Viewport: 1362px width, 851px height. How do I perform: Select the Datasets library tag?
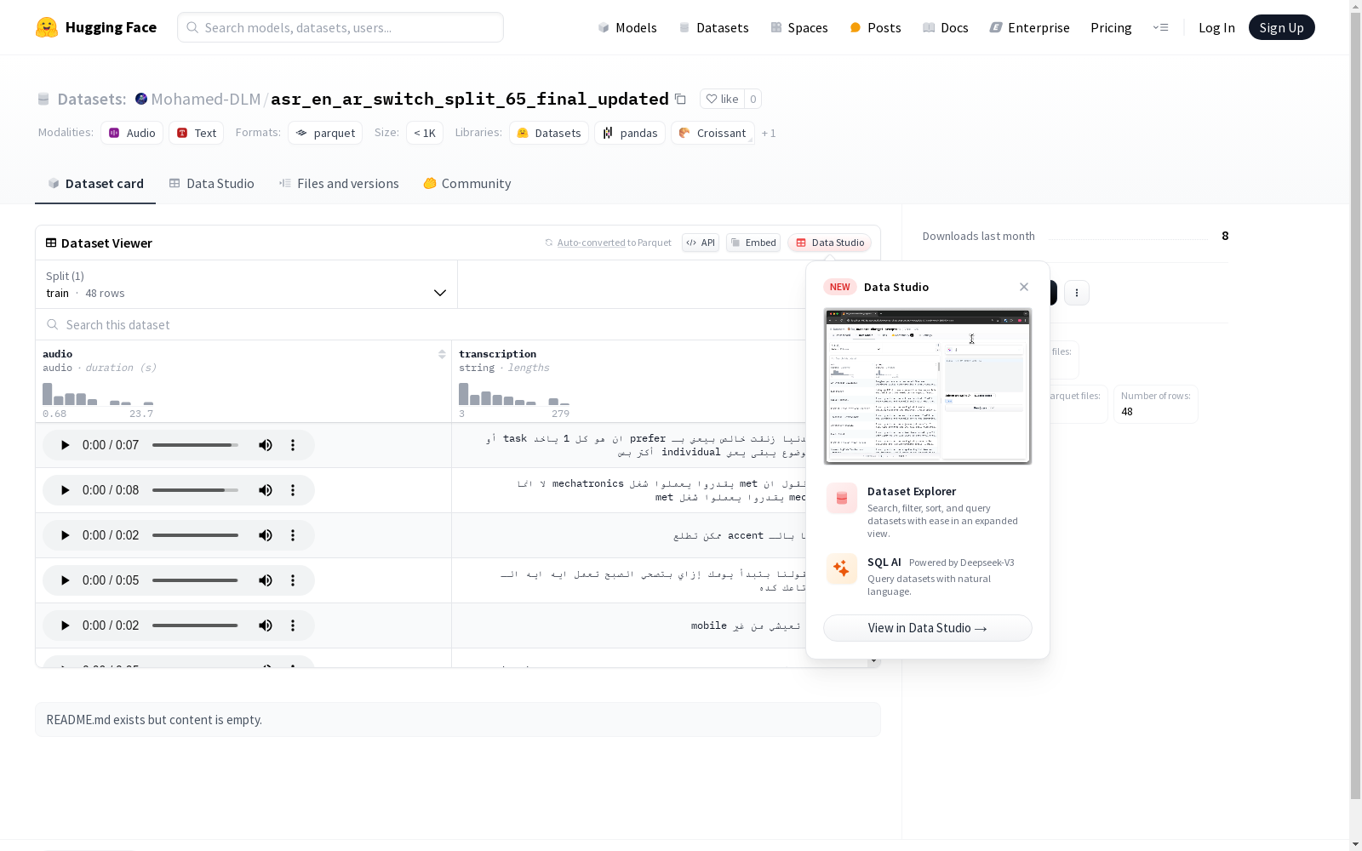[x=549, y=133]
